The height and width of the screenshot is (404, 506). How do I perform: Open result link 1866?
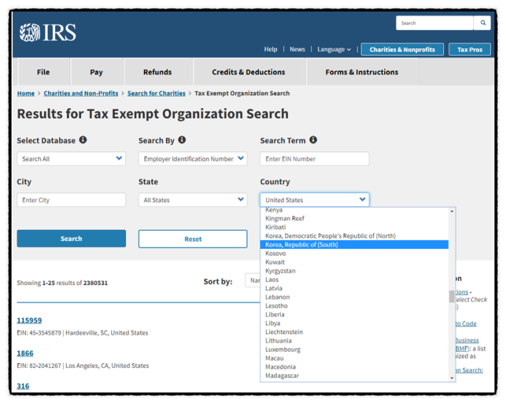pyautogui.click(x=25, y=353)
